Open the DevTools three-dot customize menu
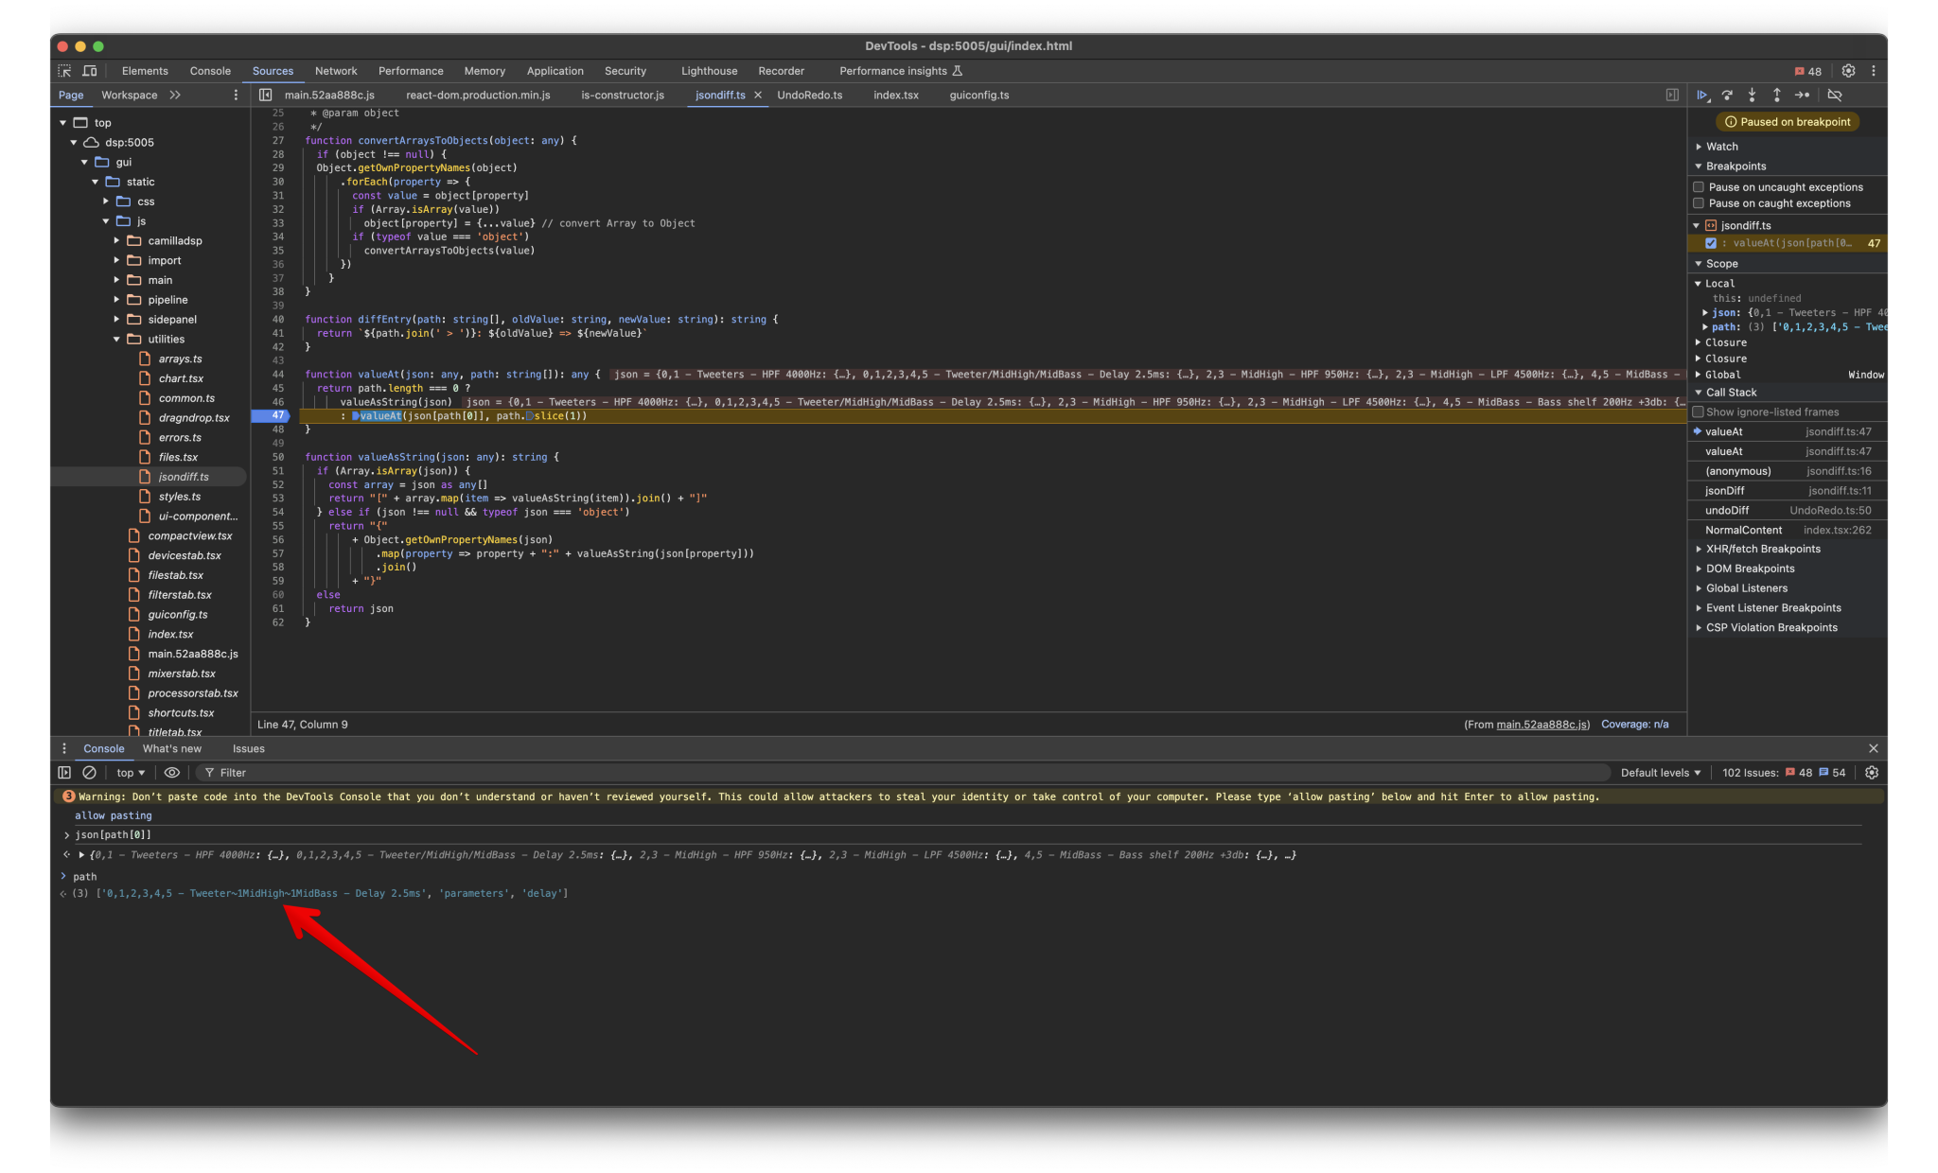Viewport: 1938px width, 1173px height. pyautogui.click(x=1873, y=71)
